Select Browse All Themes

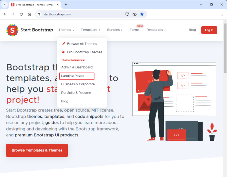82,44
